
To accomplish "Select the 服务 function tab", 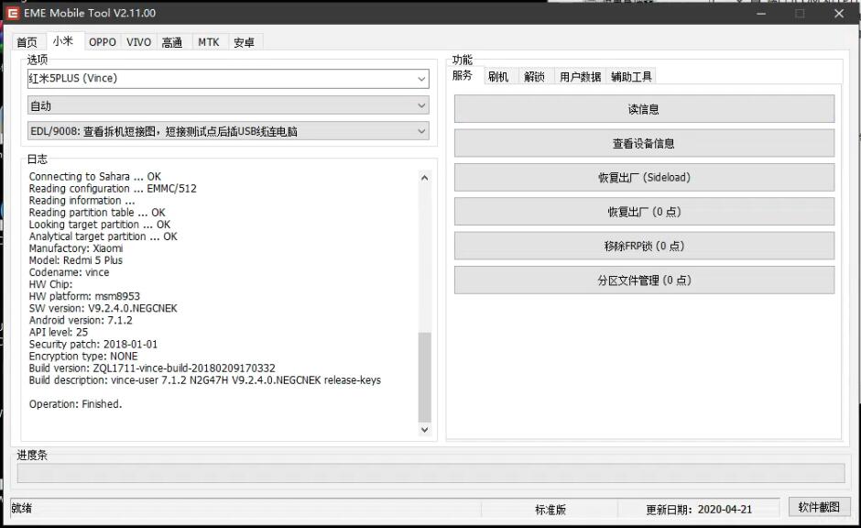I will click(463, 75).
